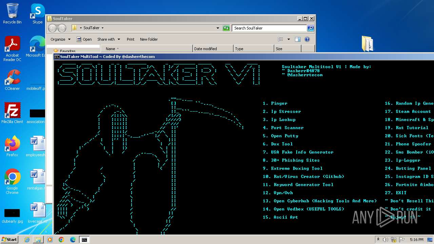The image size is (434, 244).
Task: Click the search magnifier in SoulTaker window
Action: tap(310, 28)
